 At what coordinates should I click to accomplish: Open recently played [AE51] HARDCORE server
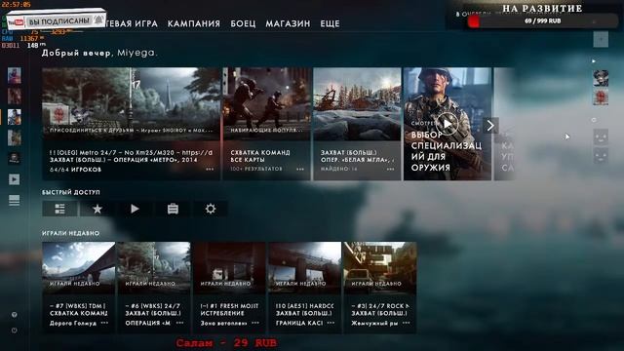tap(305, 288)
